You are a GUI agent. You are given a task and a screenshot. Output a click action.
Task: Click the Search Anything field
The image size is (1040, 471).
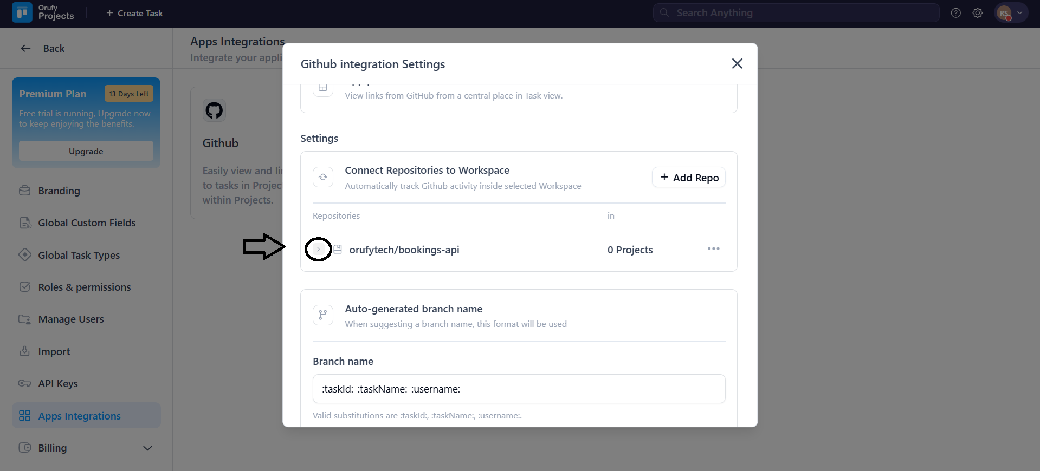tap(796, 13)
